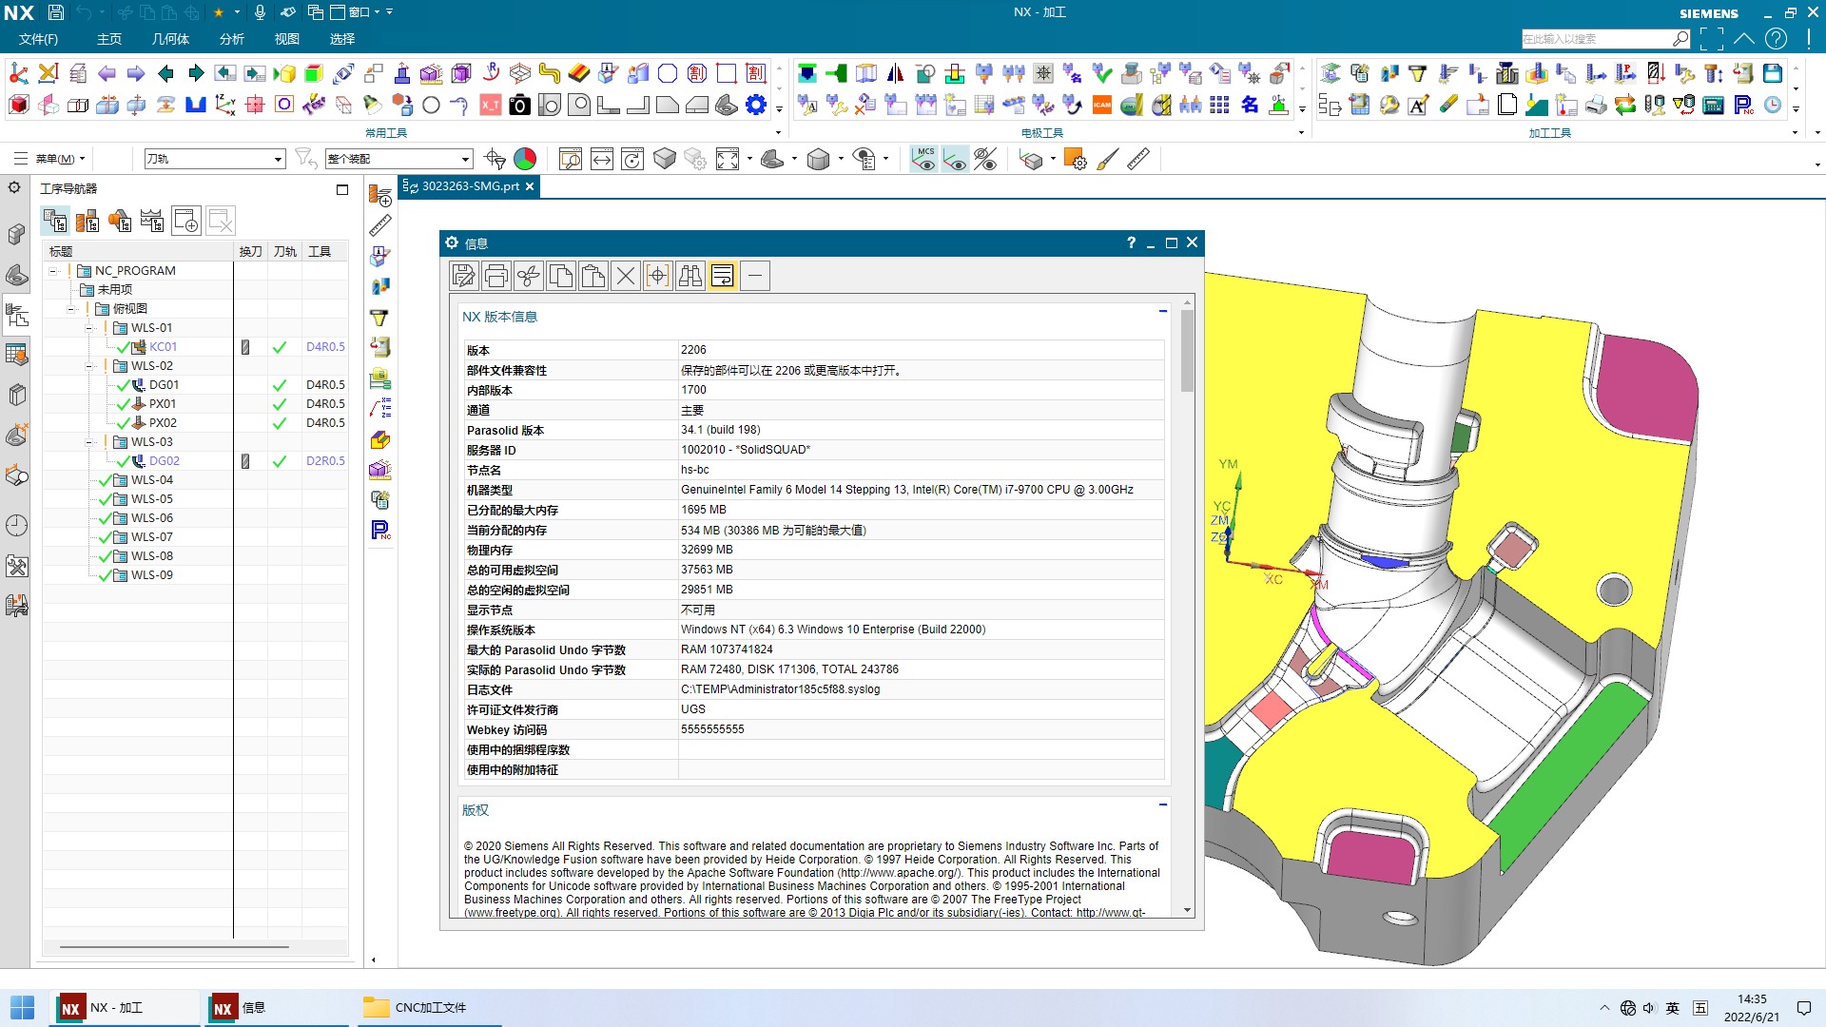Image resolution: width=1826 pixels, height=1027 pixels.
Task: Open the History clock sidebar tab
Action: pos(16,526)
